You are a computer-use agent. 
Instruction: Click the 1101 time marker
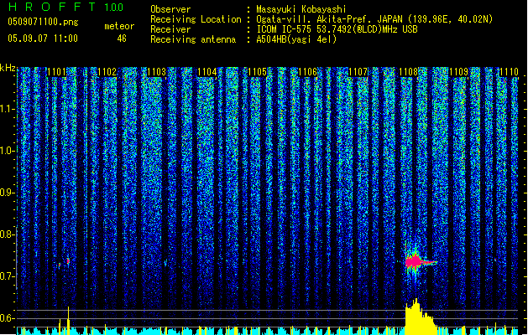56,72
